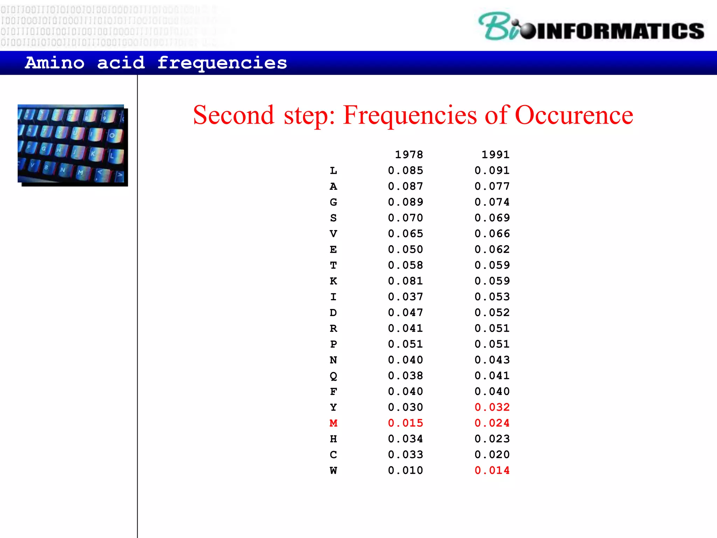The image size is (717, 538).
Task: Click the 1991 value 0.091 for L
Action: click(x=492, y=171)
